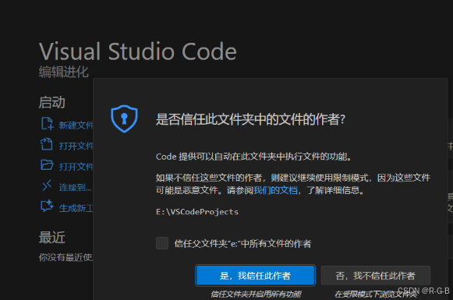Click the remote connect icon beside 连接到
453x300 pixels.
(47, 185)
